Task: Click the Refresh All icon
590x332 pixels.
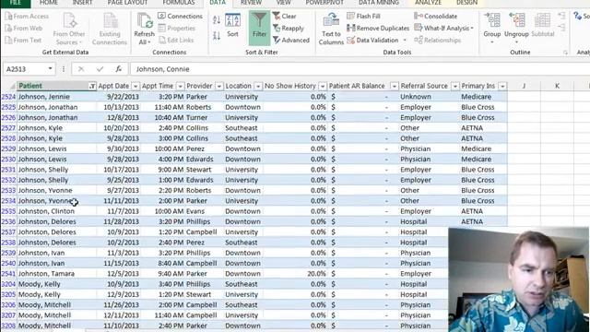Action: point(145,29)
